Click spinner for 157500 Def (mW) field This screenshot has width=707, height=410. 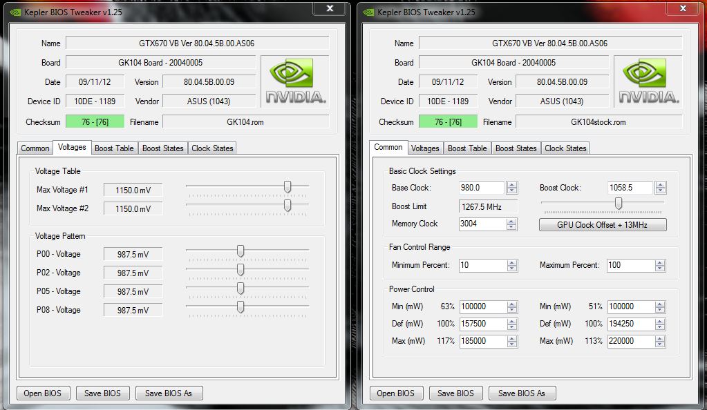click(512, 324)
